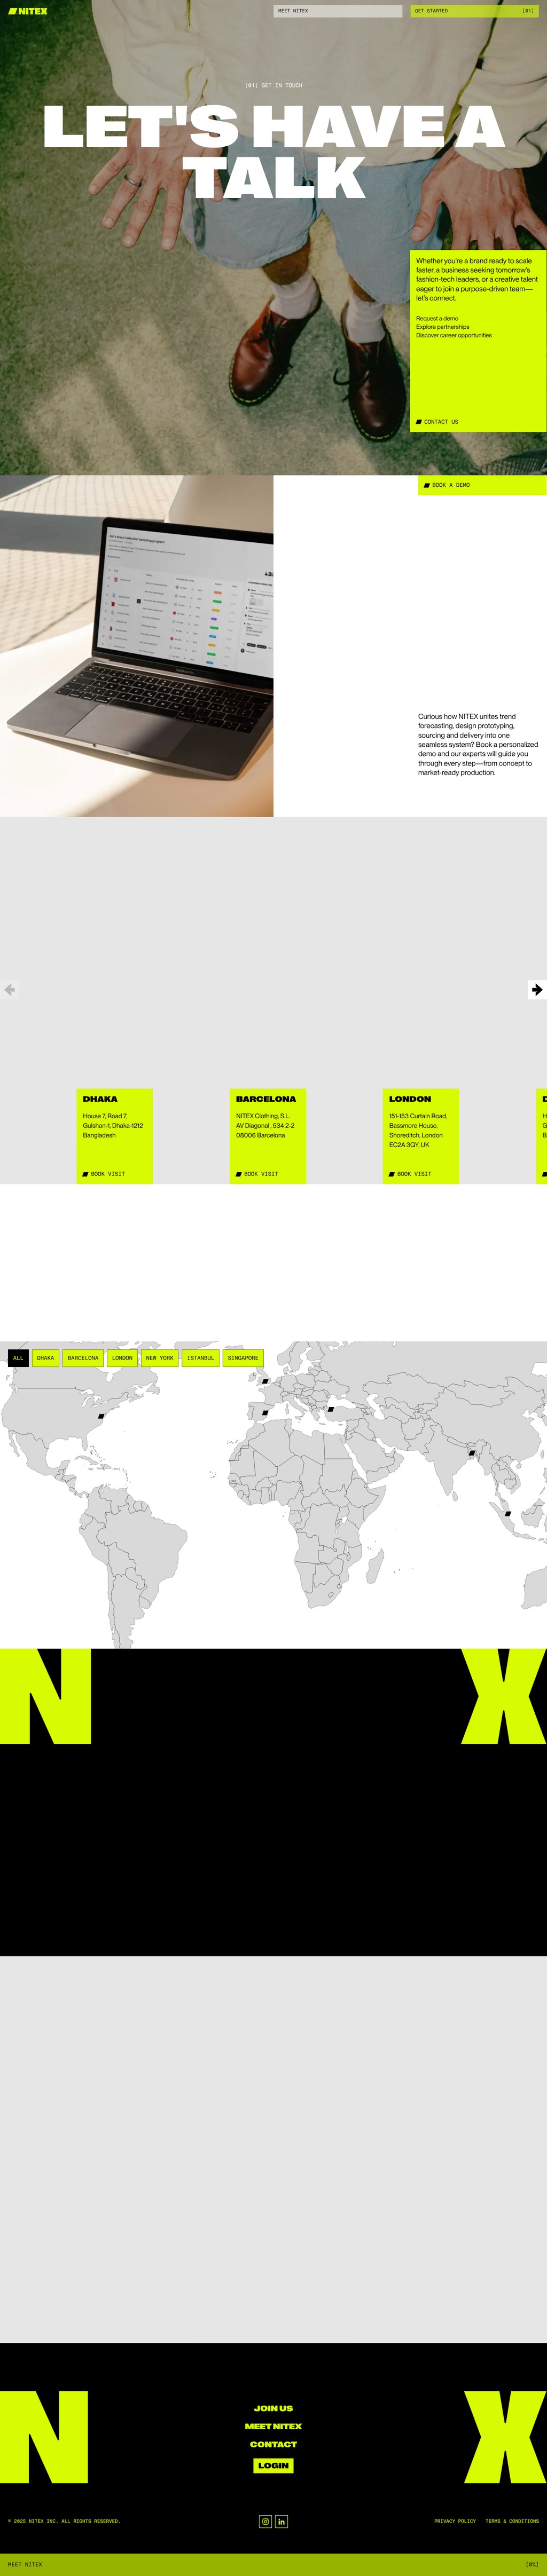Screen dimensions: 547x2576
Task: Click the Join Us footer link
Action: [x=273, y=2408]
